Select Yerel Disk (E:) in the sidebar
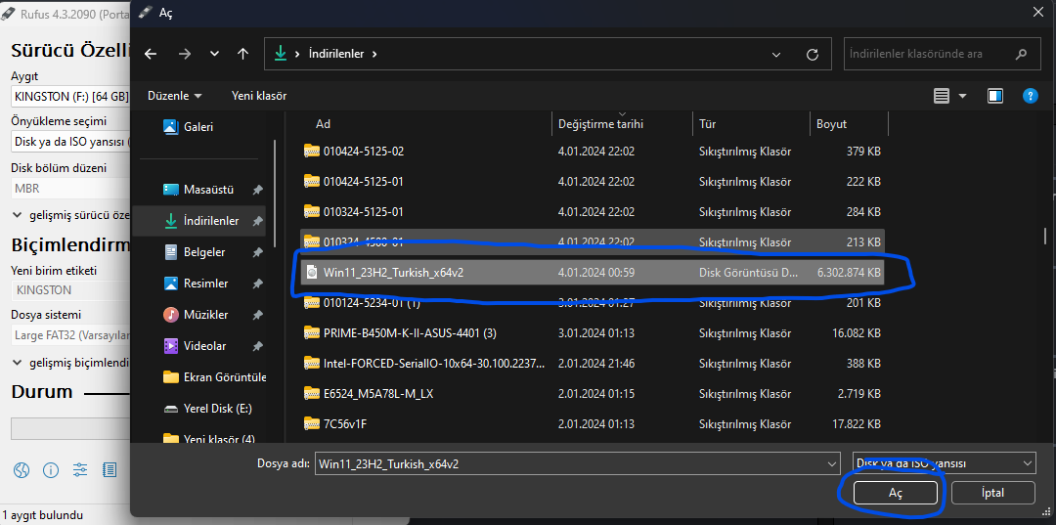The image size is (1056, 525). click(x=217, y=409)
